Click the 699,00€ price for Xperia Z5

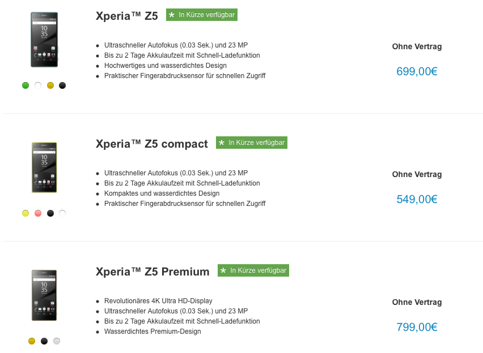tap(417, 71)
